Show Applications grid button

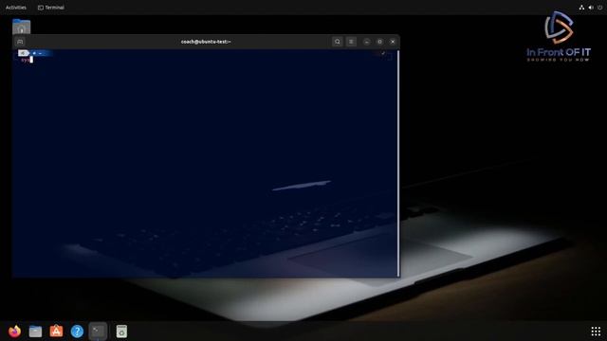click(596, 332)
